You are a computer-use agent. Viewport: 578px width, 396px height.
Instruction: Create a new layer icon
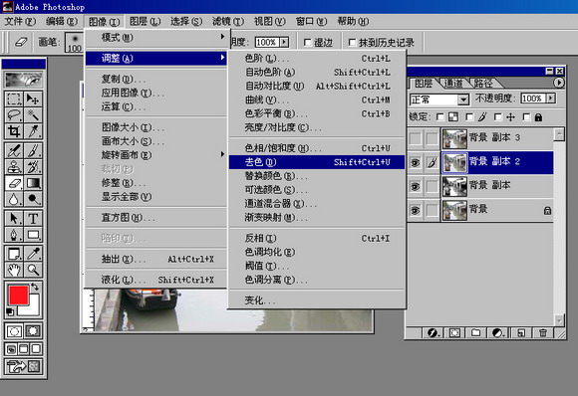tap(521, 332)
